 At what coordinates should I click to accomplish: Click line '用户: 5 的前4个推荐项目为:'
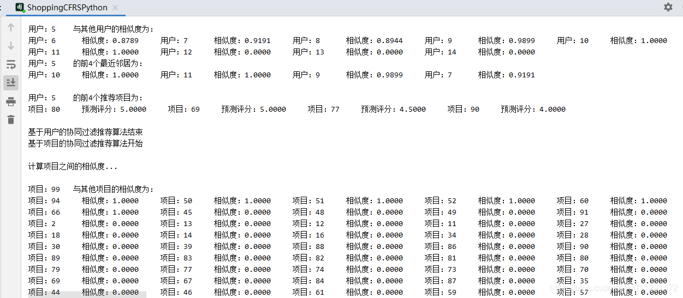coord(86,98)
